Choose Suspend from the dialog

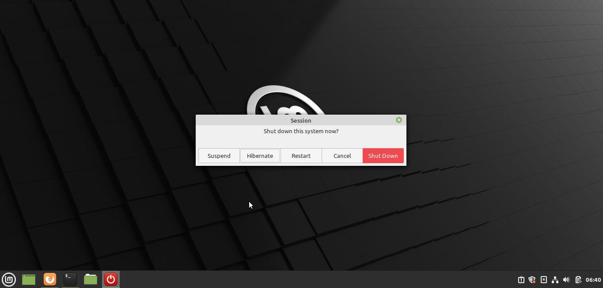pyautogui.click(x=219, y=156)
